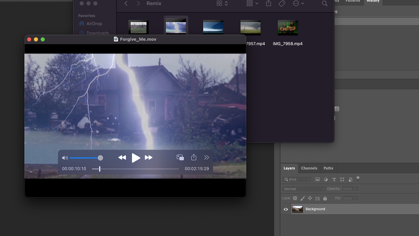Image resolution: width=419 pixels, height=236 pixels.
Task: Select the green tornado field video thumbnail
Action: [251, 27]
